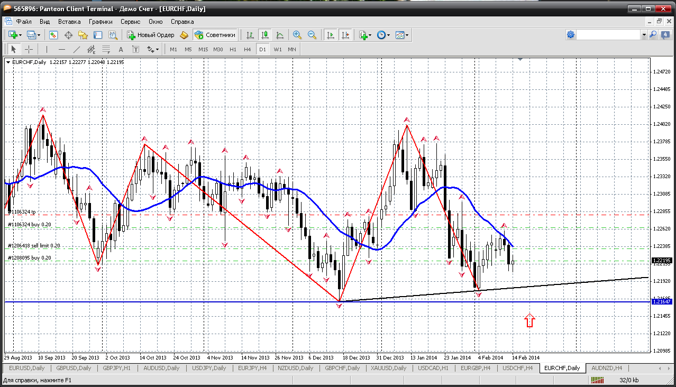The height and width of the screenshot is (387, 676).
Task: Show the Terminal panel icon
Action: point(98,35)
